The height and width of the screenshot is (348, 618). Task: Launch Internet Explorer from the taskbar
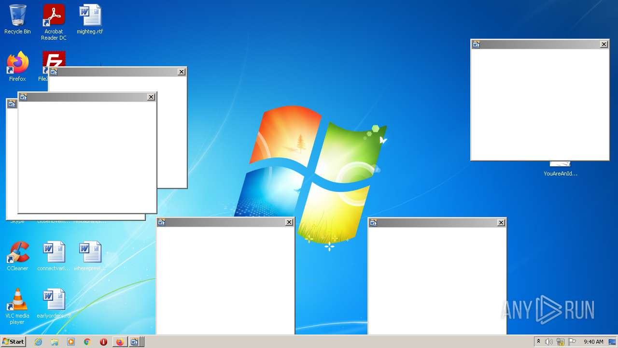pyautogui.click(x=38, y=342)
